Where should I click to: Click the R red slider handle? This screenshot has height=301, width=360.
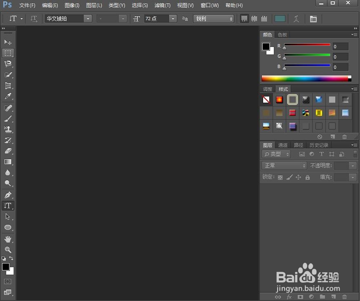pyautogui.click(x=285, y=48)
